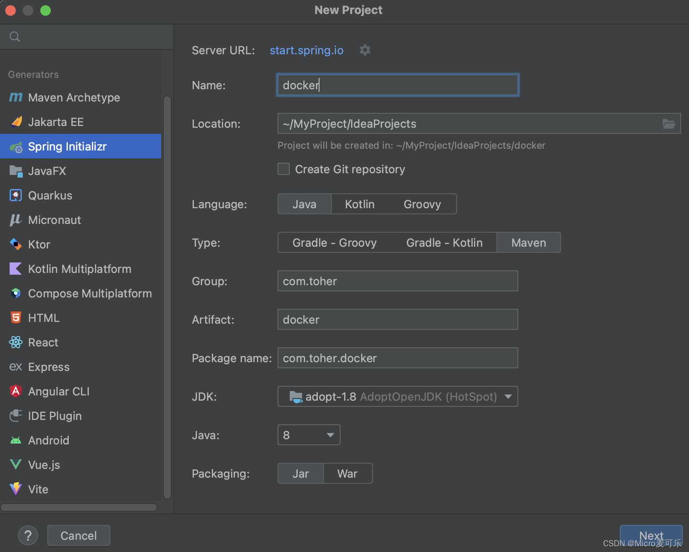
Task: Open the Java version 8 dropdown
Action: (309, 435)
